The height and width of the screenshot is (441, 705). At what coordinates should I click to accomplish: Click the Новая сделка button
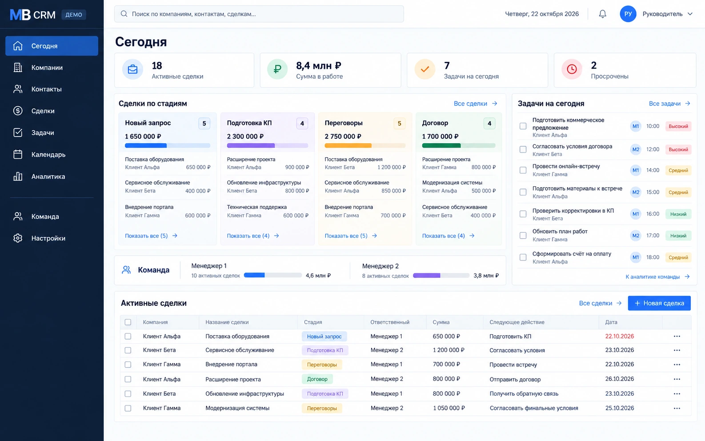(x=659, y=303)
